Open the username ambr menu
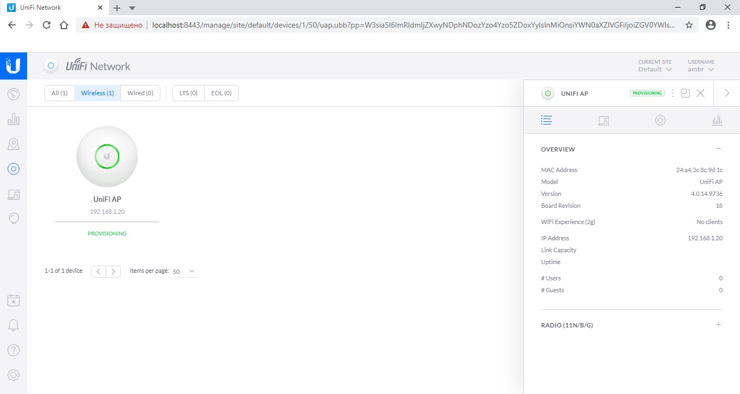The image size is (740, 394). coord(701,69)
